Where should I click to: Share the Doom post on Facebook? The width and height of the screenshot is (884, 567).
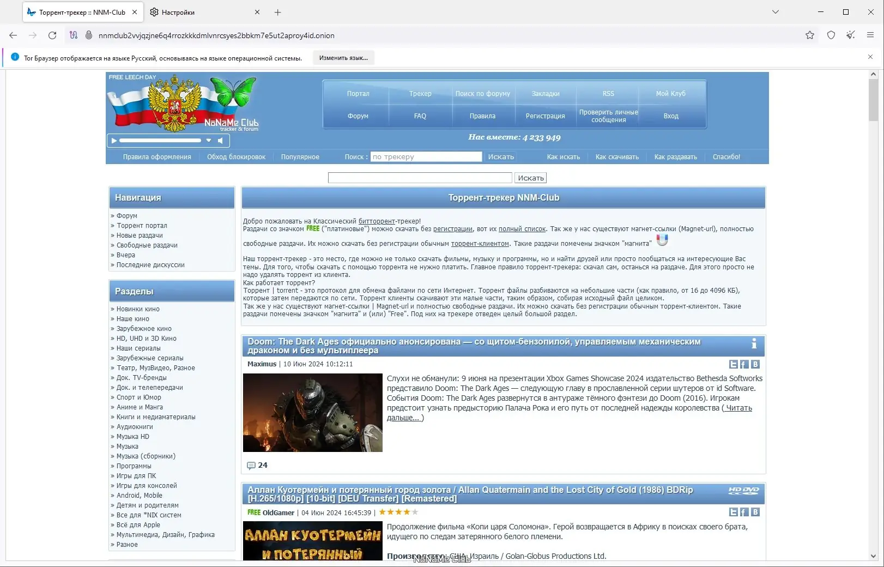744,364
